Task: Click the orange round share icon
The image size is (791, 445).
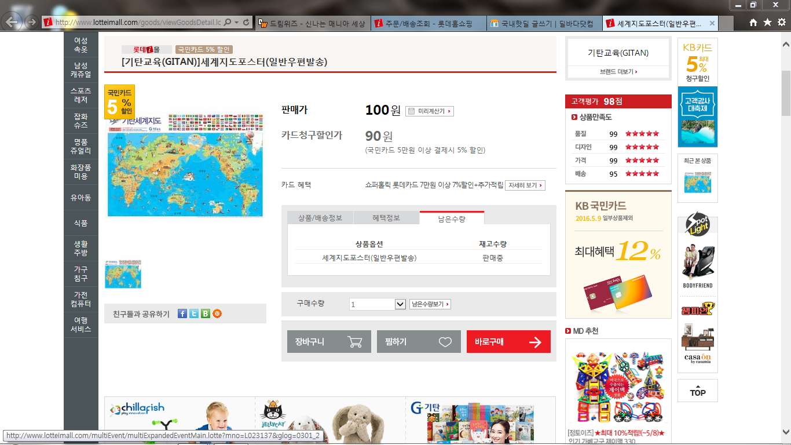Action: point(217,313)
